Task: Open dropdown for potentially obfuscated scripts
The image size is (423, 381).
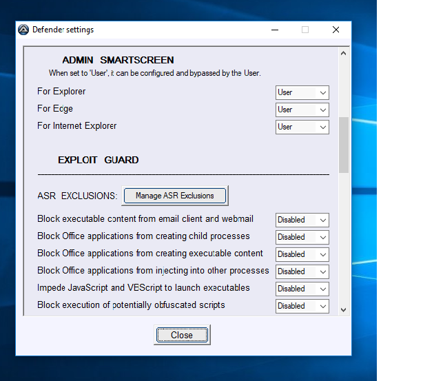Action: (302, 307)
